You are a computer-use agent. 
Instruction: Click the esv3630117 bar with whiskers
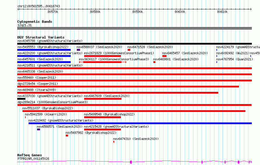click(103, 62)
